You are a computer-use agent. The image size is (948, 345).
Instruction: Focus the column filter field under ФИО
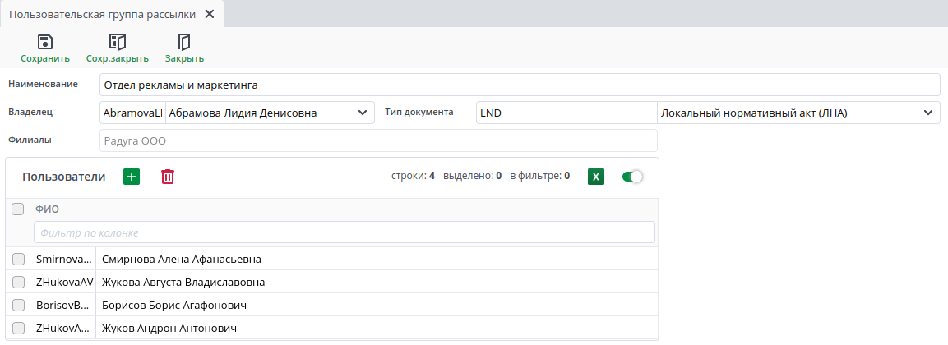pyautogui.click(x=344, y=232)
